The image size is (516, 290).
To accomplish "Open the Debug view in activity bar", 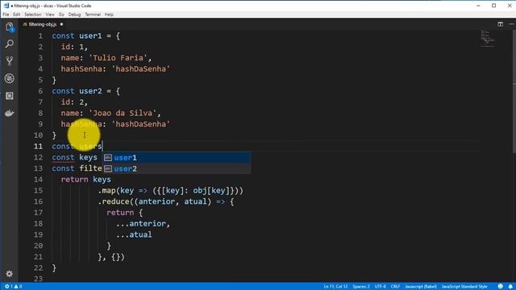I will coord(9,78).
